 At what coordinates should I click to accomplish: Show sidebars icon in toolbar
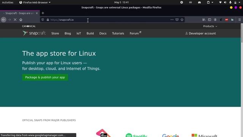tap(210, 19)
